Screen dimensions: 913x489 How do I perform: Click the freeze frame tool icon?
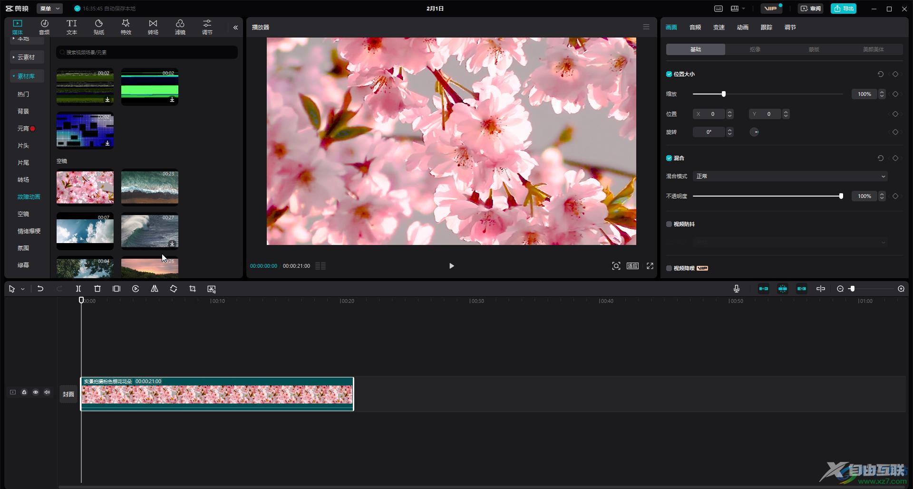pyautogui.click(x=117, y=289)
